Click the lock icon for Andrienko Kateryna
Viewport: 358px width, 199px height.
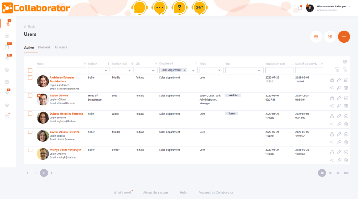pos(332,80)
